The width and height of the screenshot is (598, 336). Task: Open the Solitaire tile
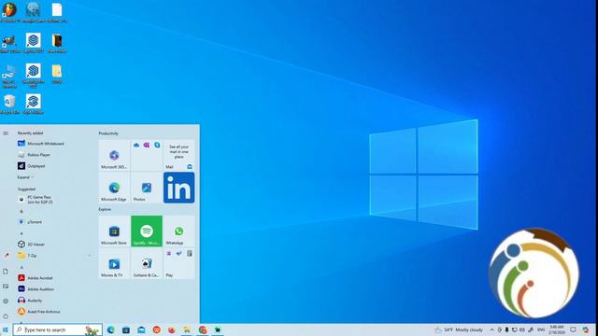coord(147,263)
